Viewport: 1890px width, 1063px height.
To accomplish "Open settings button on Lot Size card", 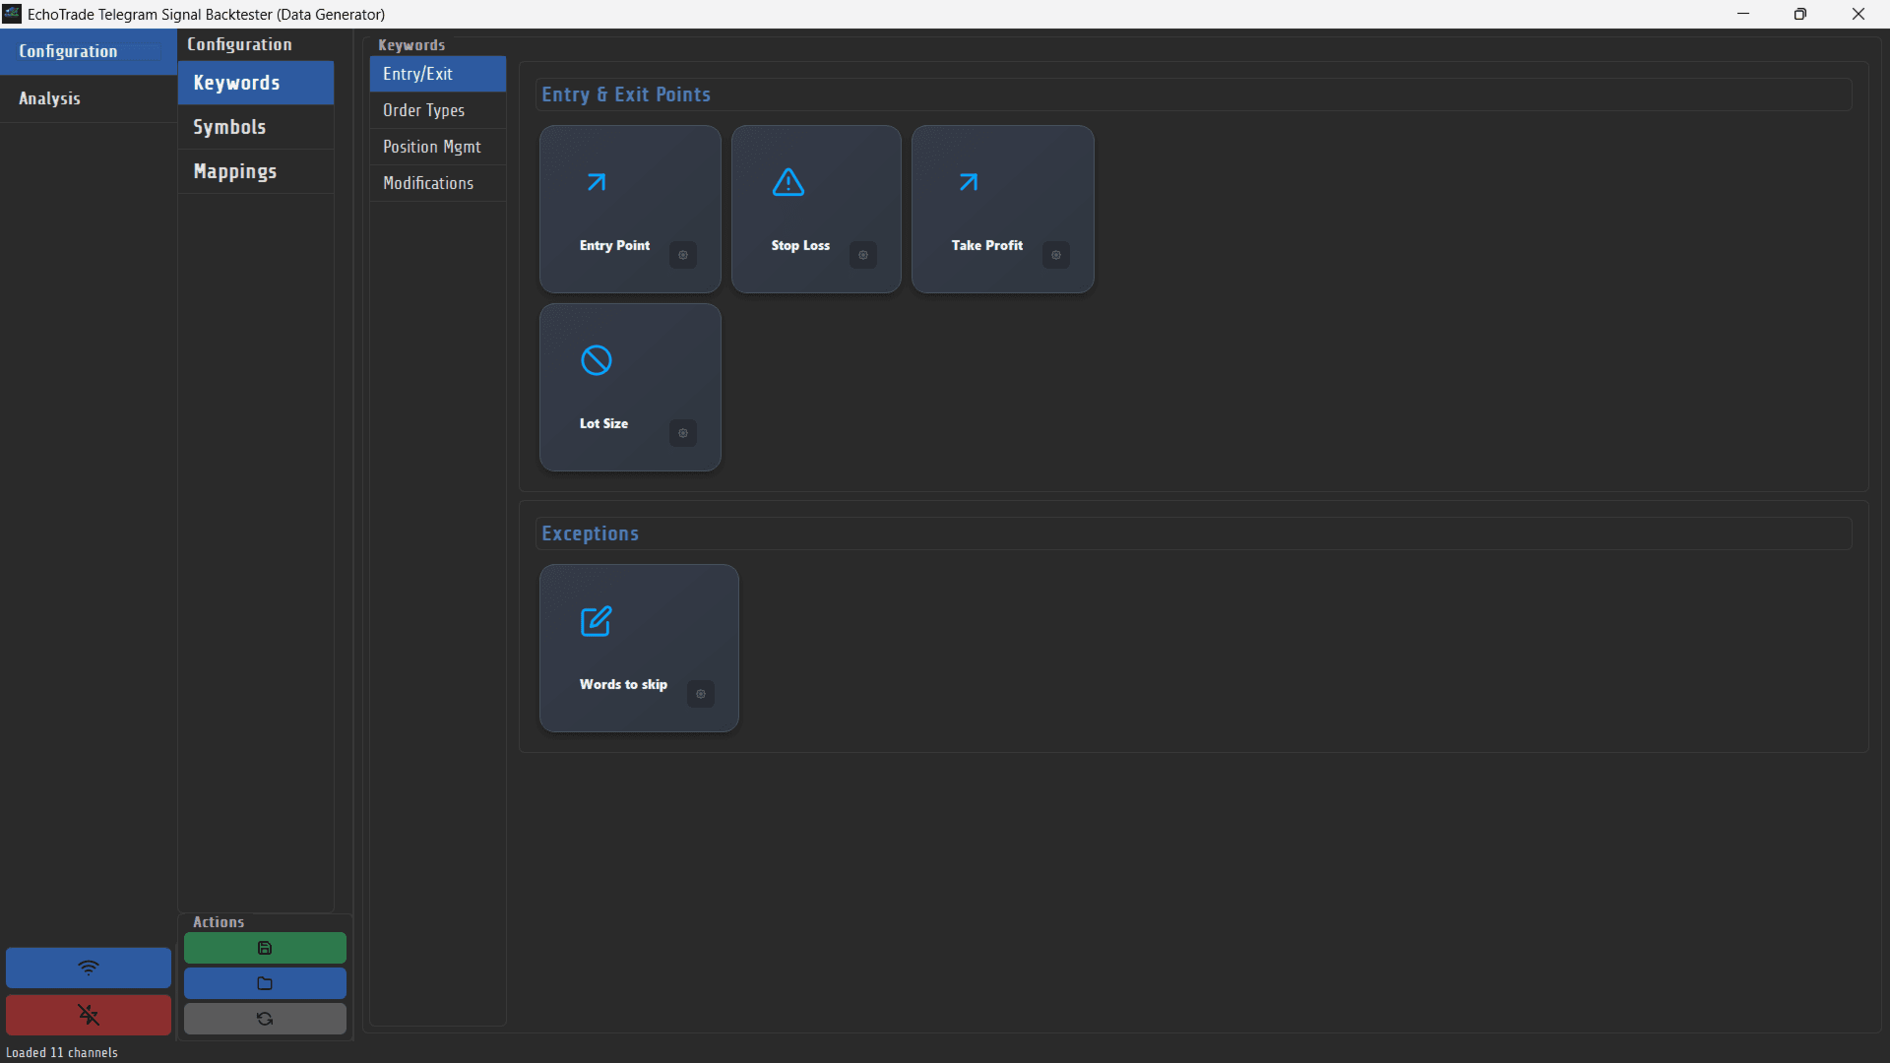I will point(683,433).
